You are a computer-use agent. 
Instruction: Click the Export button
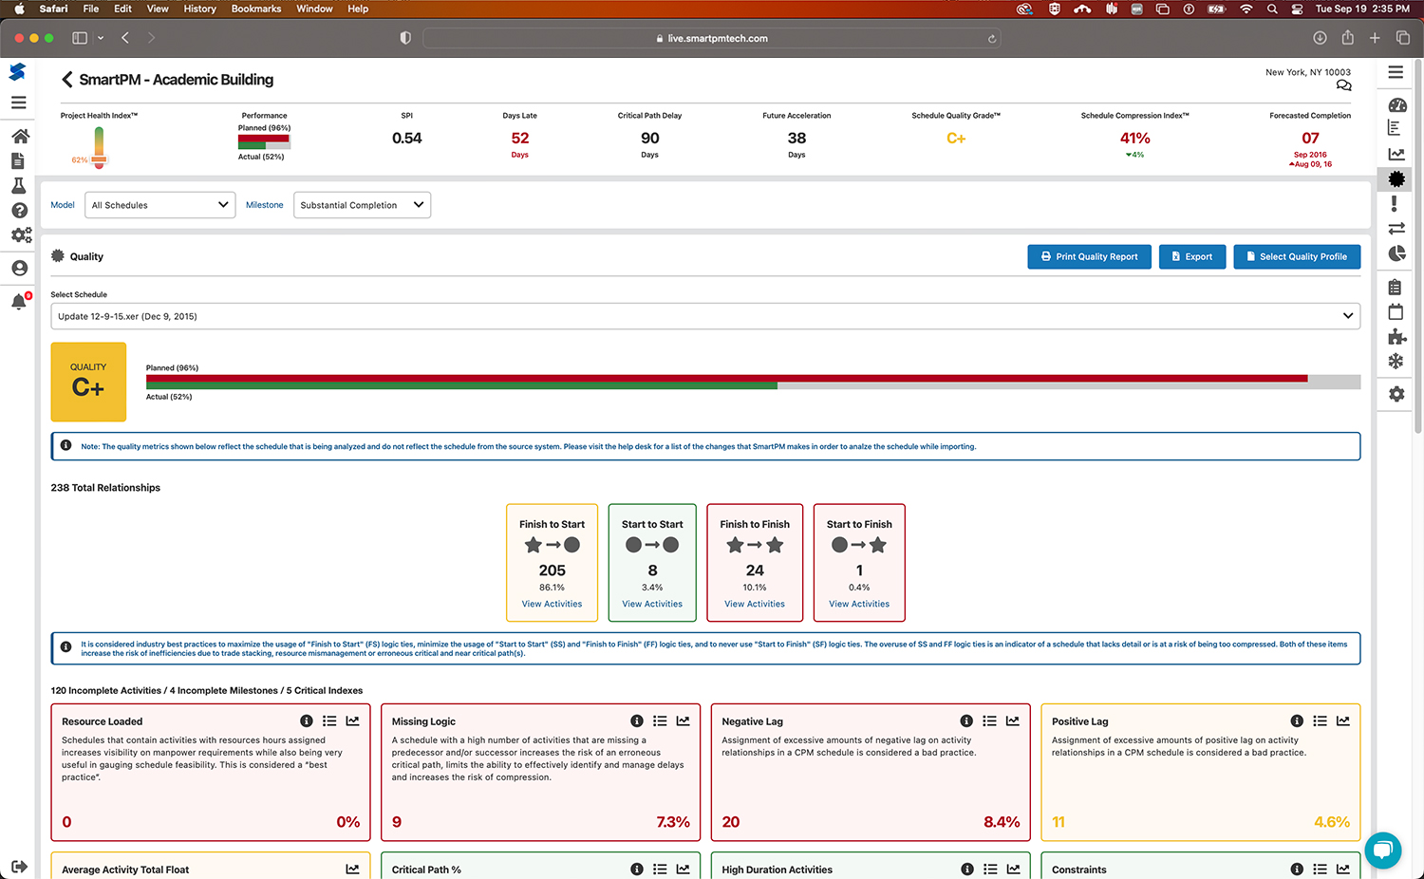(1192, 256)
